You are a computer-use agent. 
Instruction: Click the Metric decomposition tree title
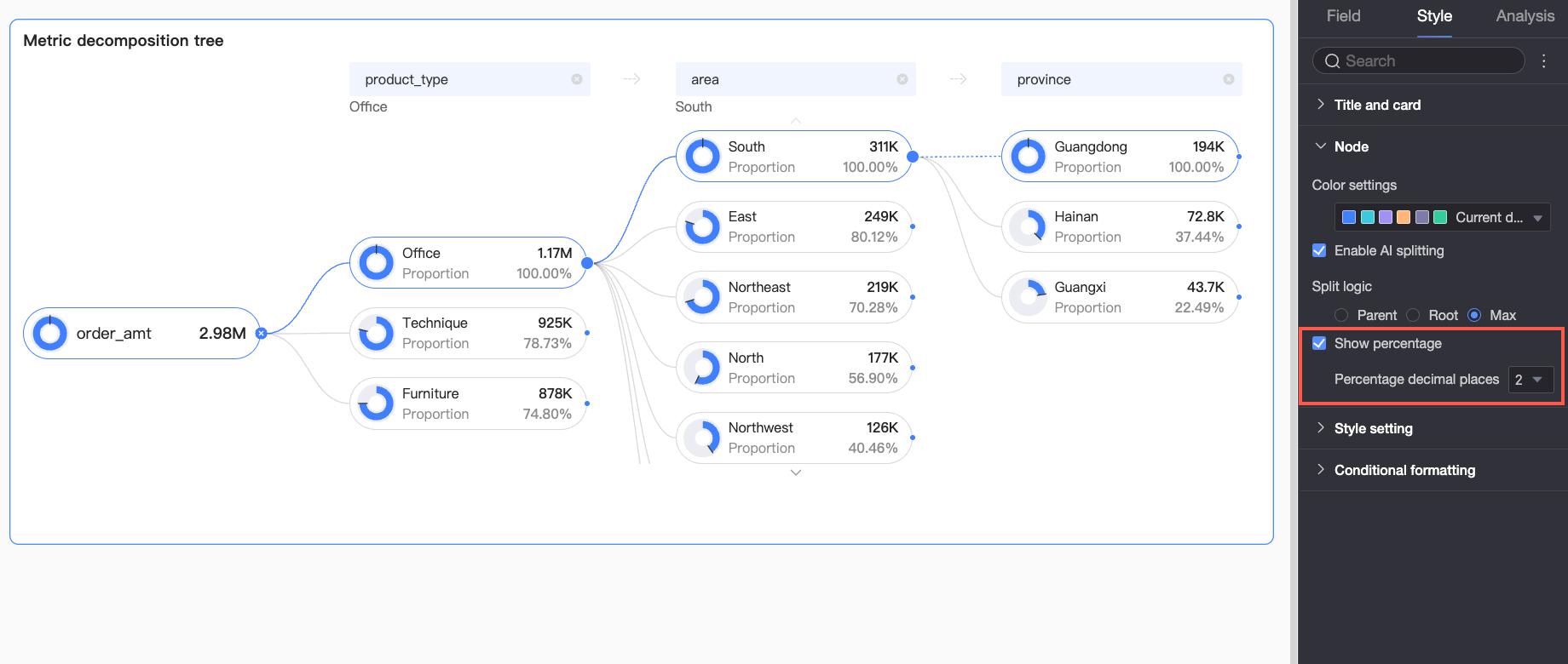pos(124,41)
